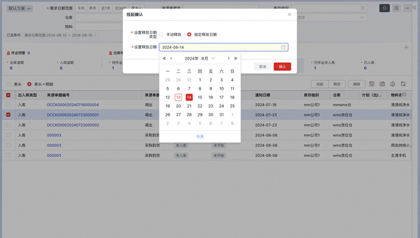This screenshot has height=238, width=420.
Task: Select the 表头+明细 view radio button
Action: [29, 84]
